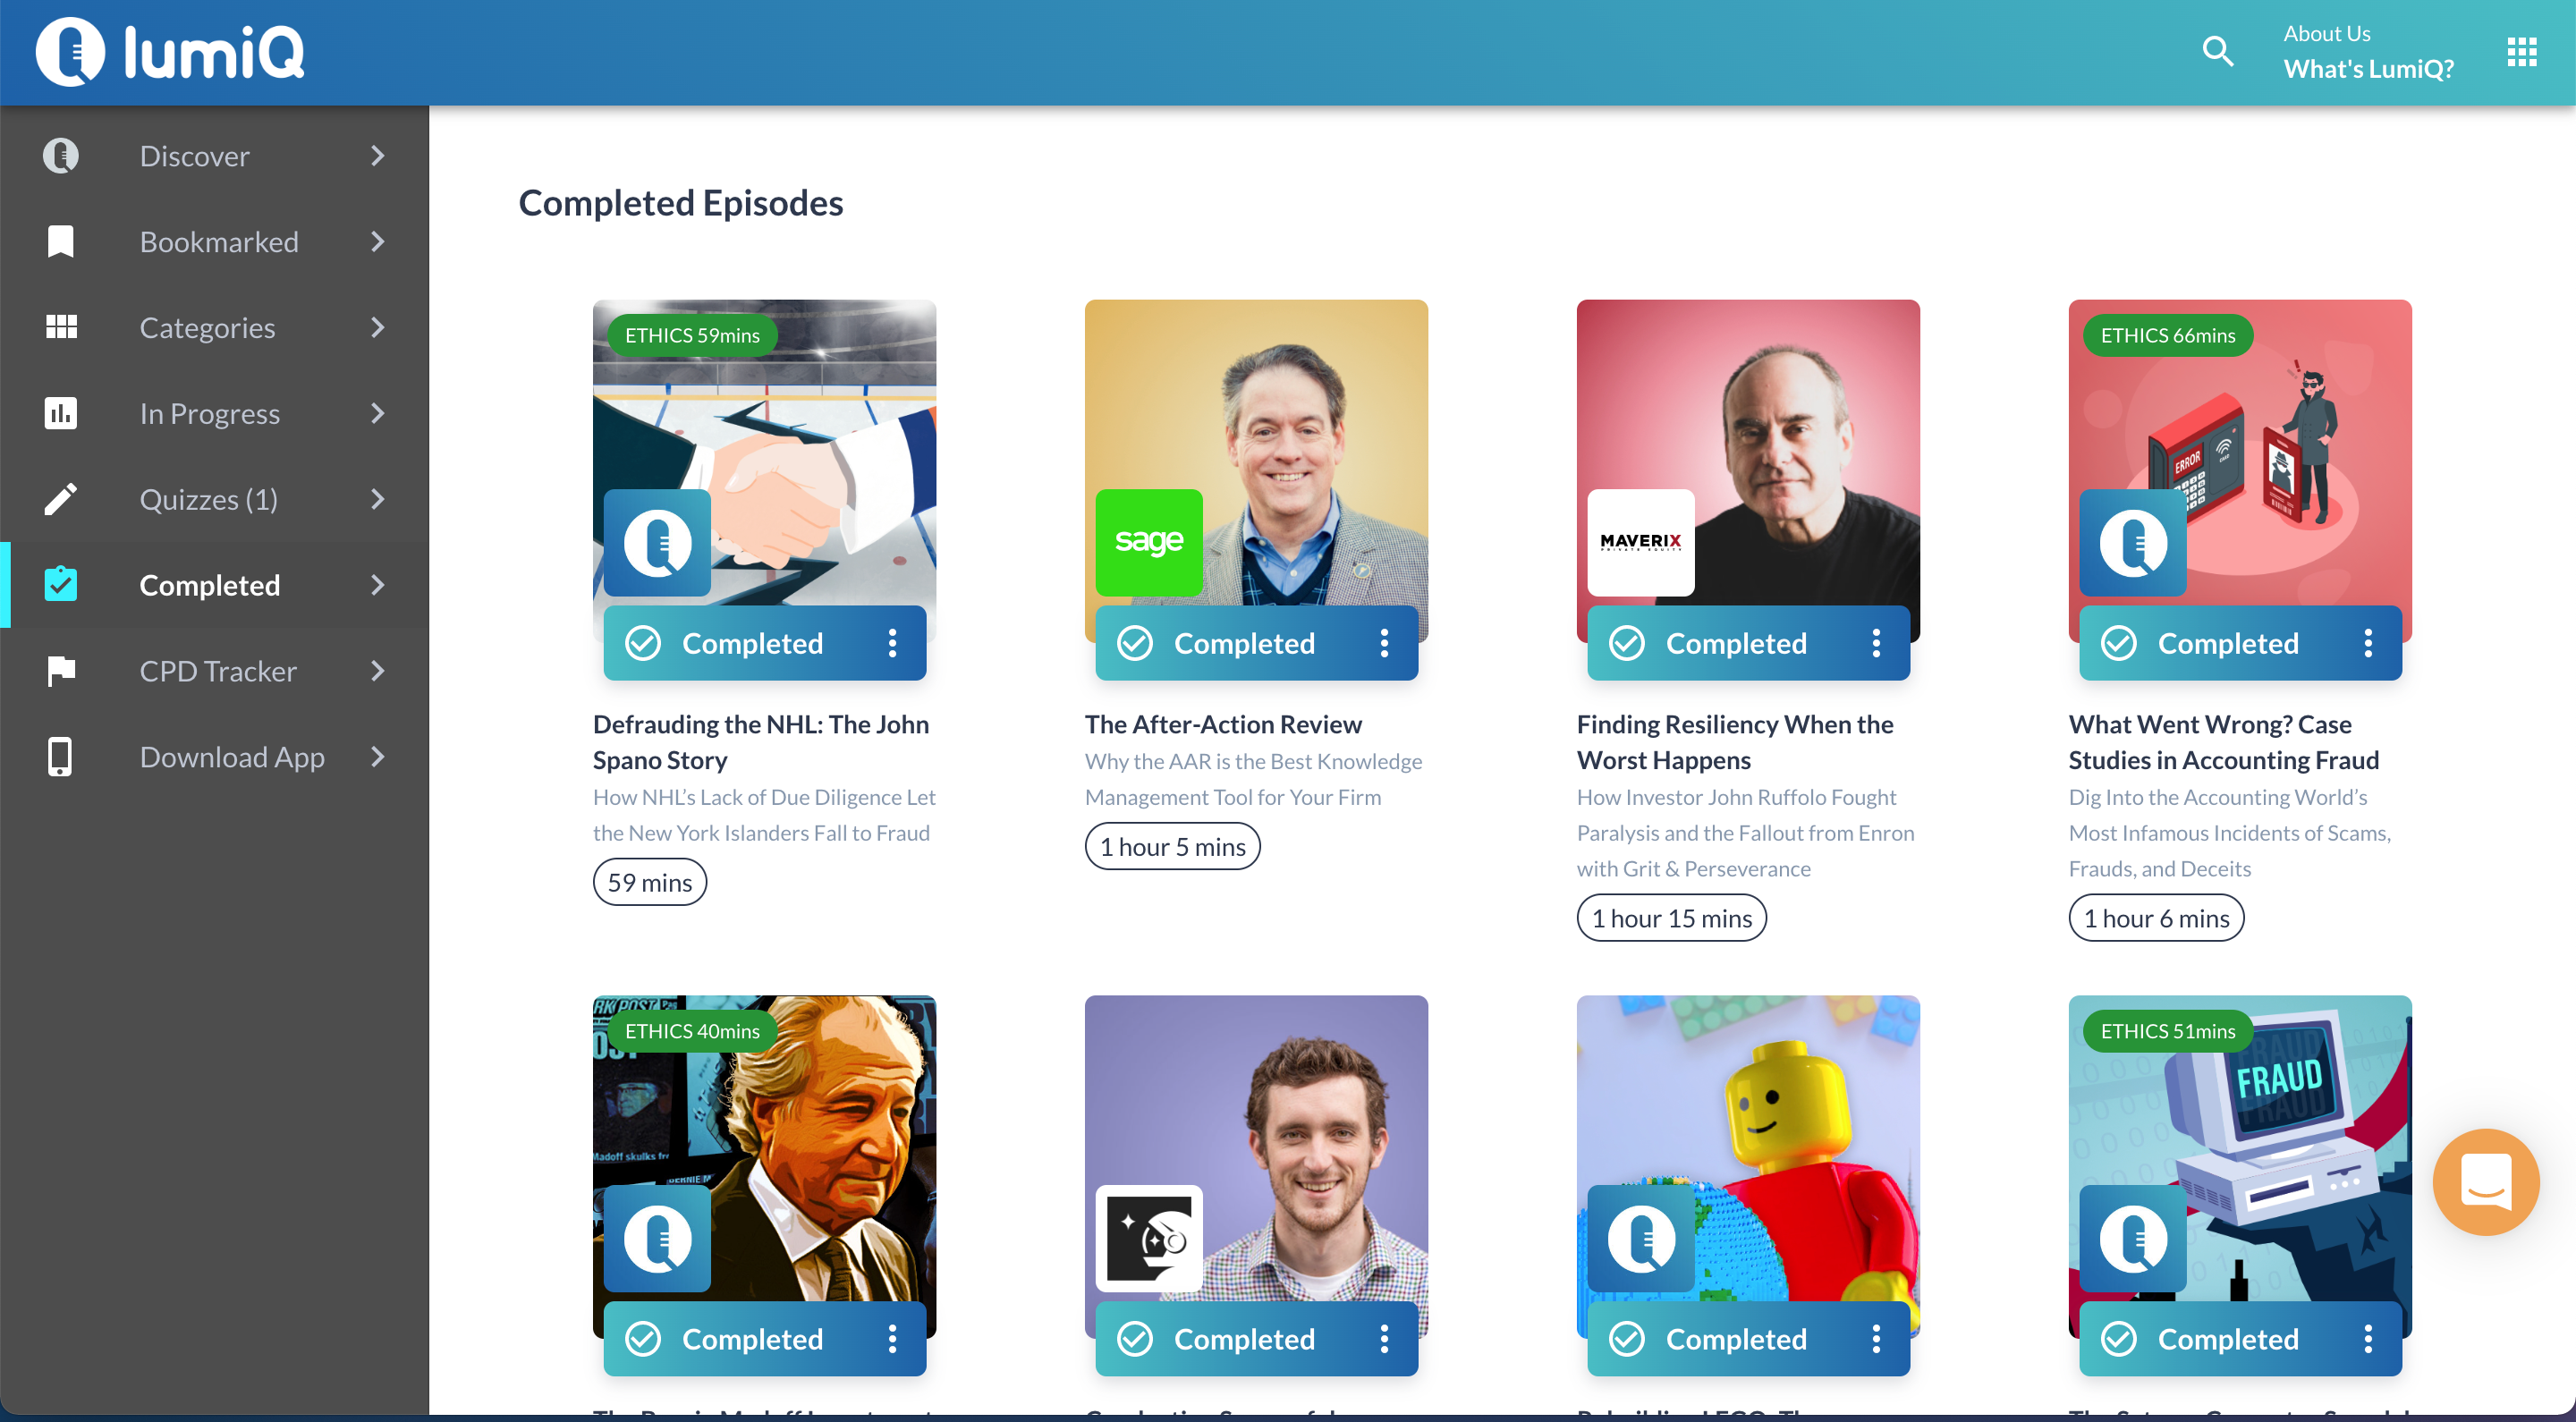Open the Madoff episode thumbnail image
The width and height of the screenshot is (2576, 1422).
click(x=764, y=1165)
